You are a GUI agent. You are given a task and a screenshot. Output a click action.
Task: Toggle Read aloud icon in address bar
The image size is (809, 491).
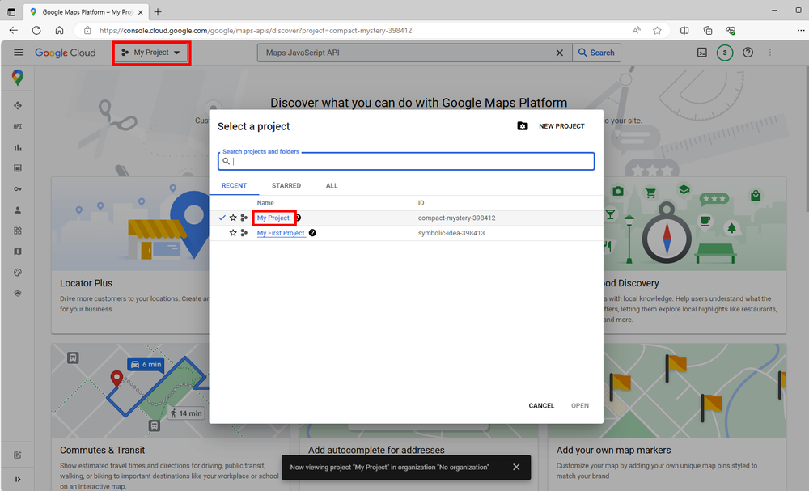[x=637, y=31]
